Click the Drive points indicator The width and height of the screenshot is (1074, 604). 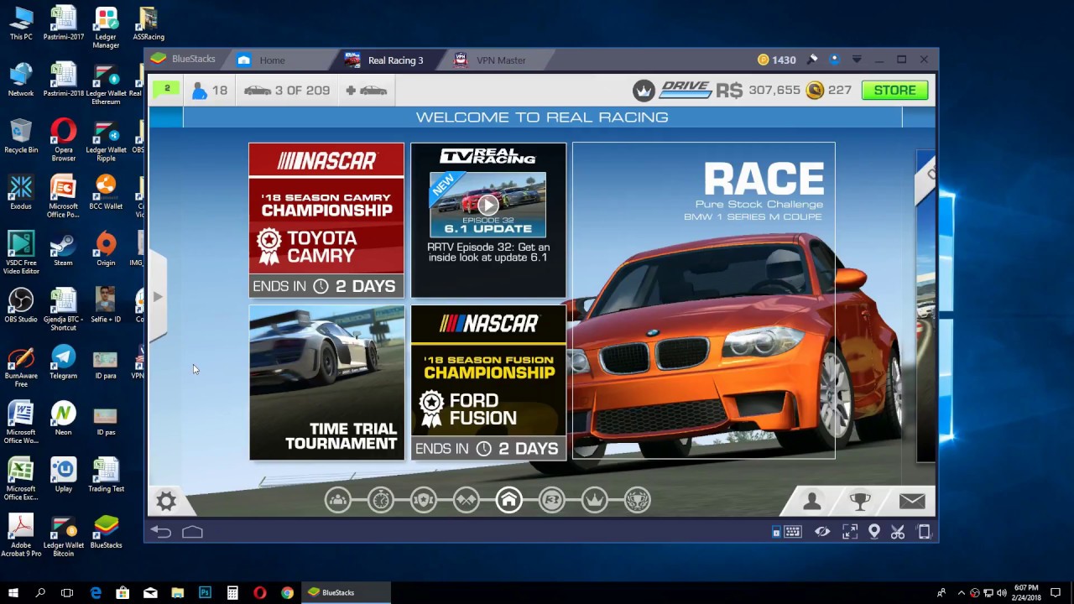click(686, 90)
